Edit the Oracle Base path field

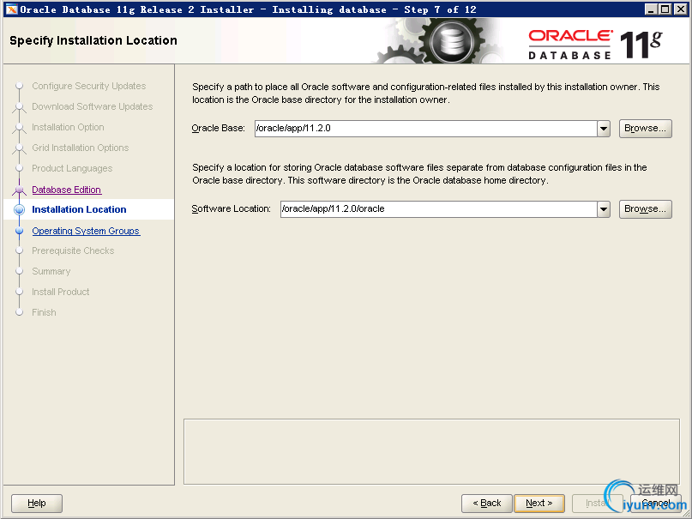coord(426,129)
